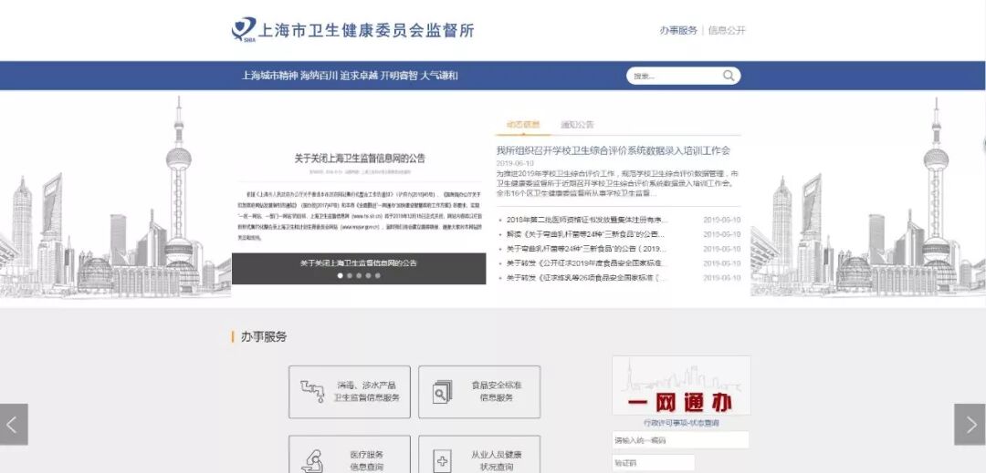Click the document-search icon on 食品安全标准 card
Screen dimensions: 986x473
click(x=442, y=392)
